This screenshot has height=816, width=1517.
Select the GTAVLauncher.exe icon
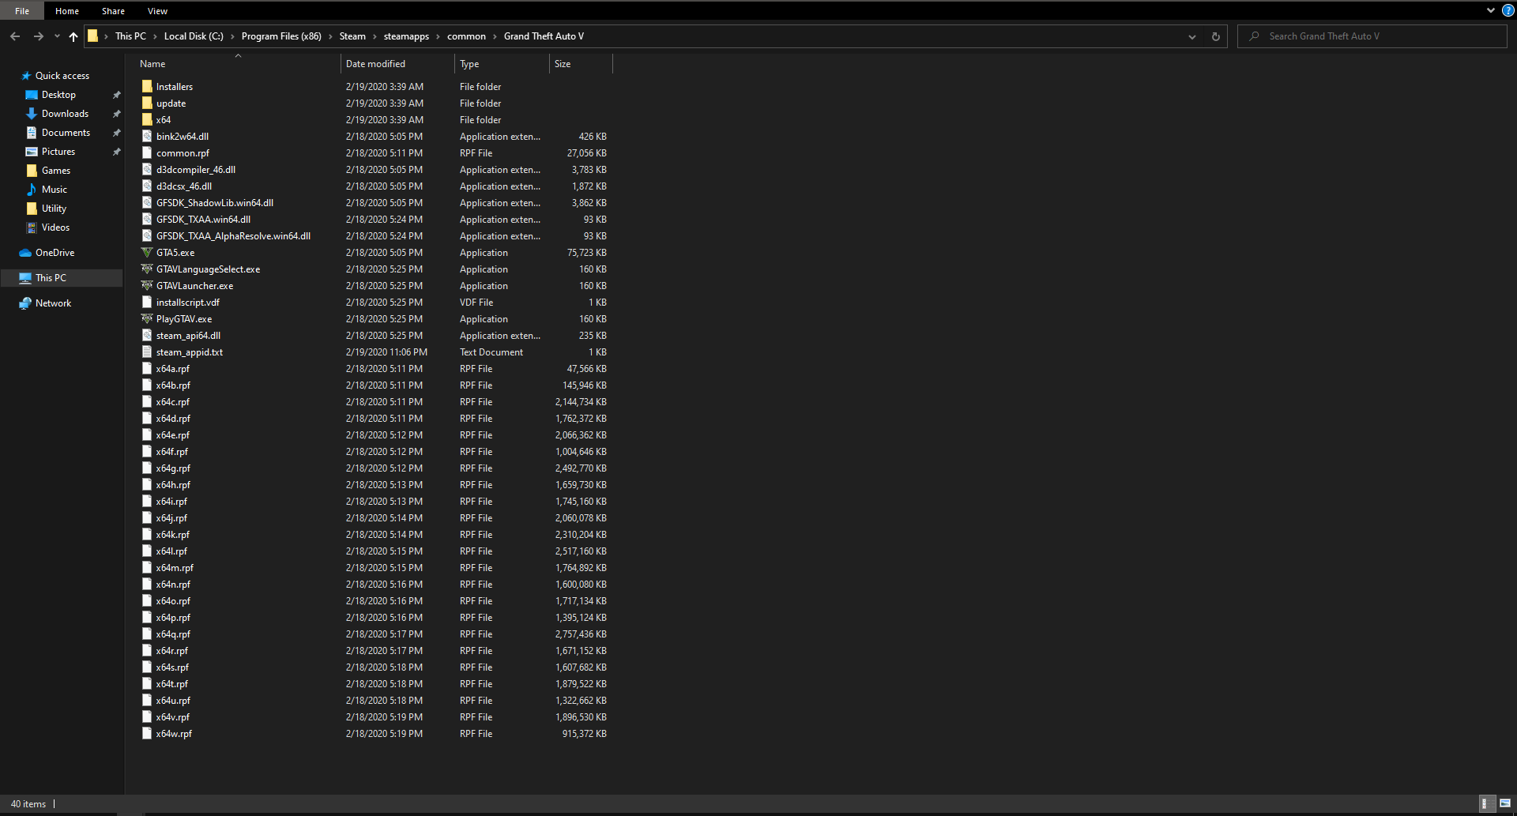pyautogui.click(x=147, y=286)
